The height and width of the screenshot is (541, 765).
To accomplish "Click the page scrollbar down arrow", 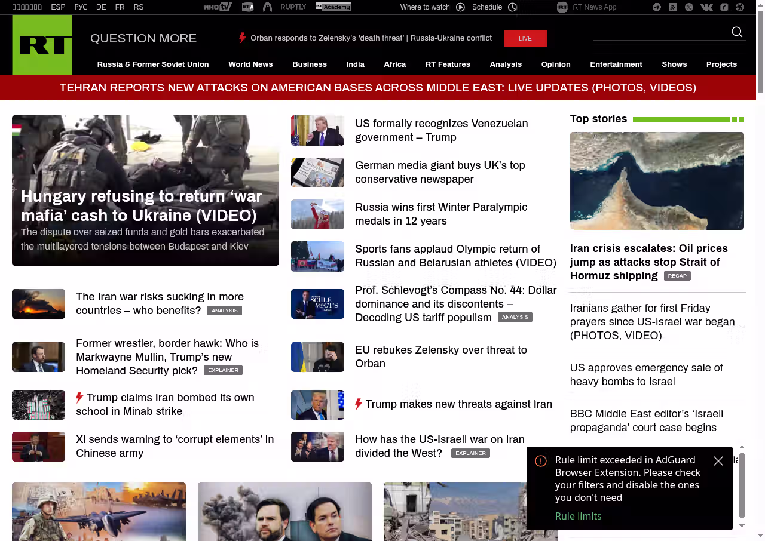I will click(x=760, y=536).
